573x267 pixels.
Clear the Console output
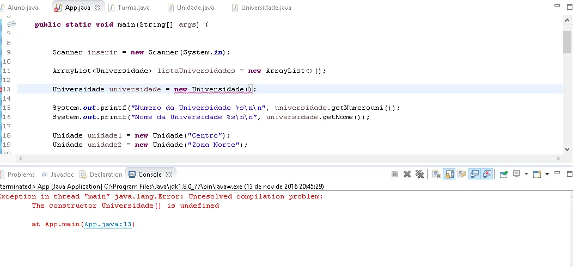coord(436,175)
